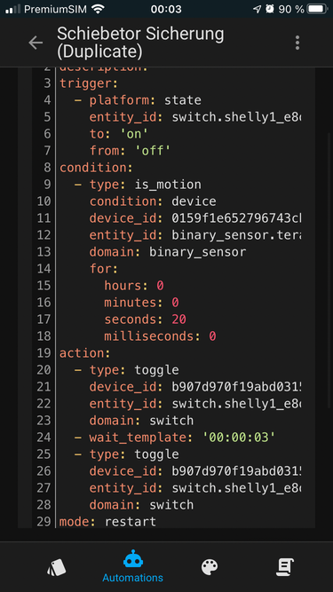Place cursor on 'mode: restart' line
This screenshot has height=592, width=333.
click(x=107, y=522)
